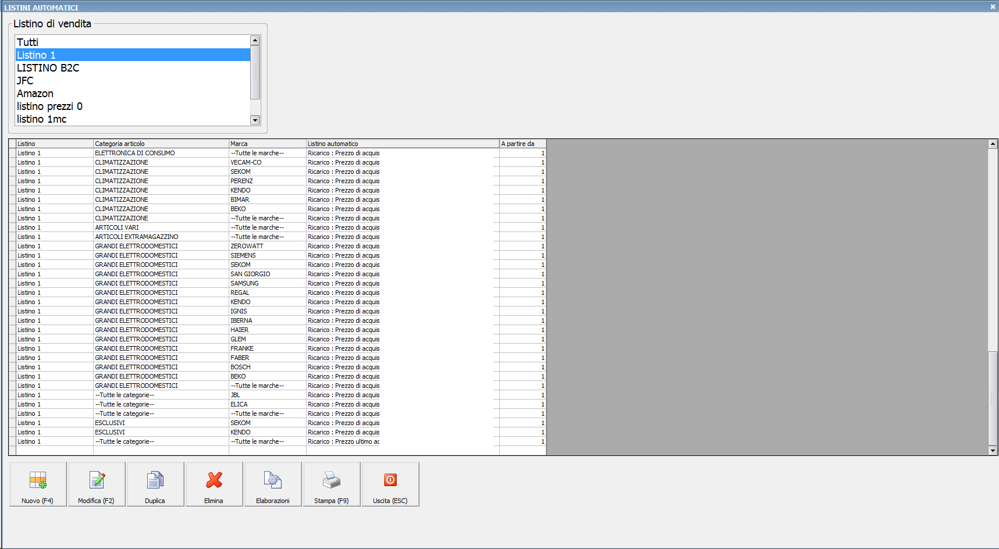This screenshot has height=549, width=999.
Task: Click the Stampa (F9) printer icon
Action: pos(332,480)
